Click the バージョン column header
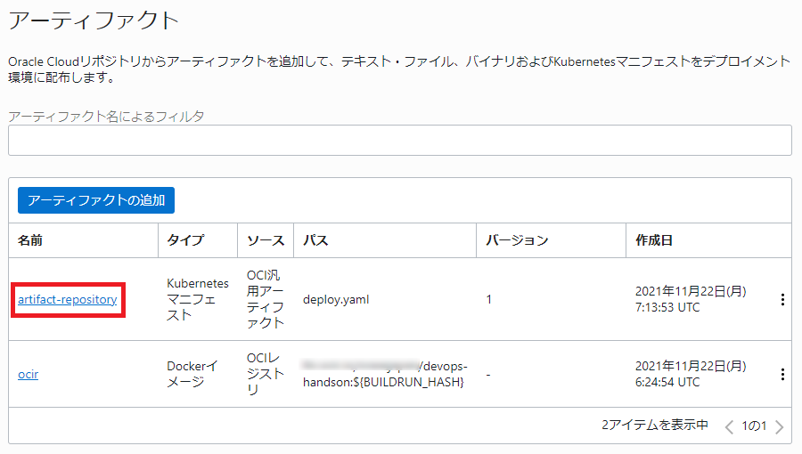This screenshot has height=454, width=802. [517, 240]
